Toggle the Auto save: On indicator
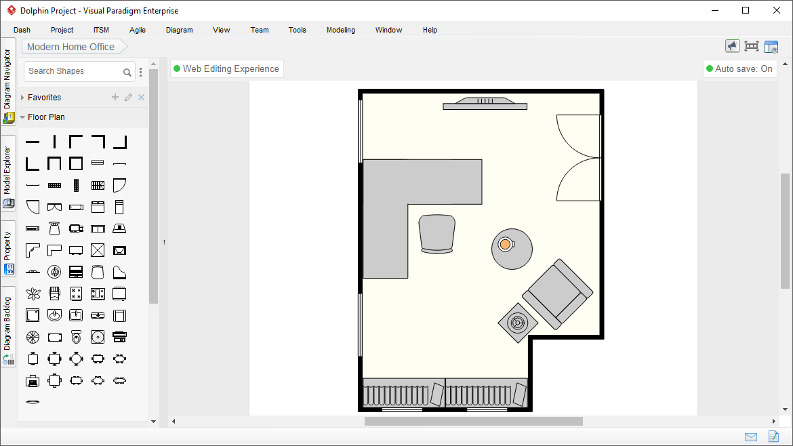This screenshot has width=793, height=446. 739,68
